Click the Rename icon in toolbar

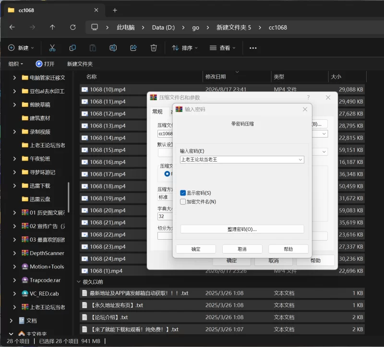point(113,48)
